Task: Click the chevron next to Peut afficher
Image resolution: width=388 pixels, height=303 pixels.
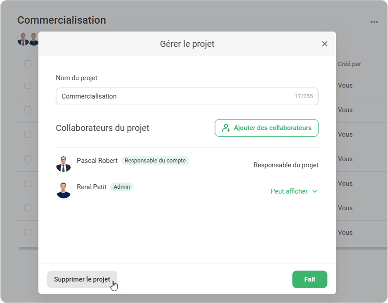Action: coord(314,191)
